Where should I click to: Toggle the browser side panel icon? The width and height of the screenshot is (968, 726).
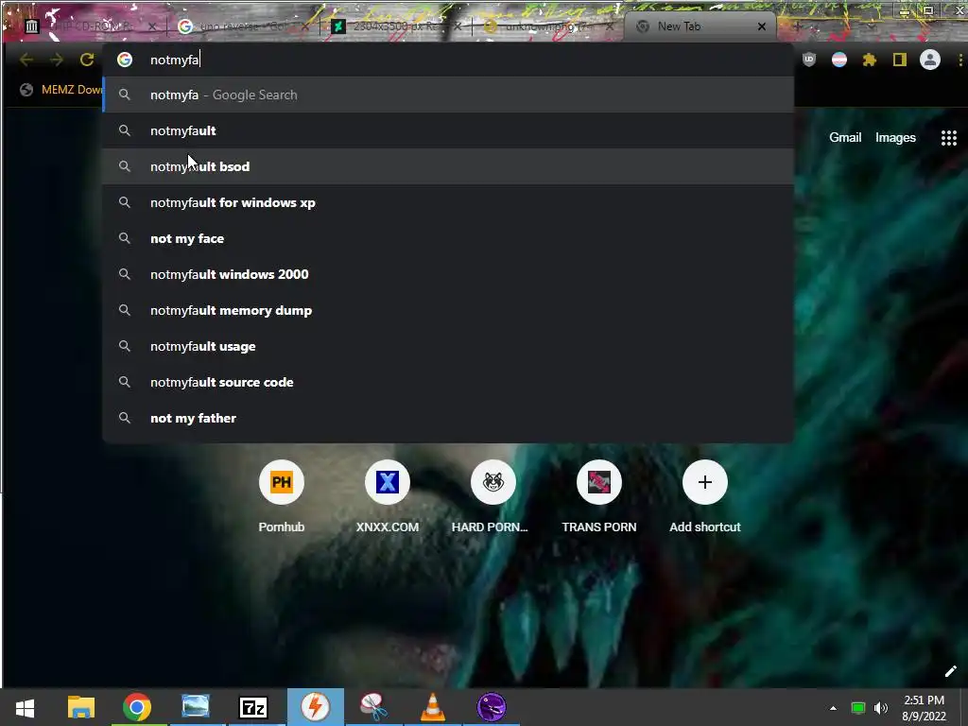tap(900, 60)
